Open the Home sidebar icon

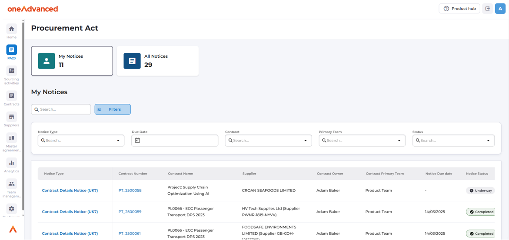[x=11, y=30]
